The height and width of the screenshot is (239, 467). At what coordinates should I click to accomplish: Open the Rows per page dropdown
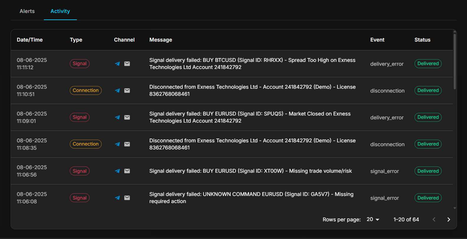[x=373, y=220]
